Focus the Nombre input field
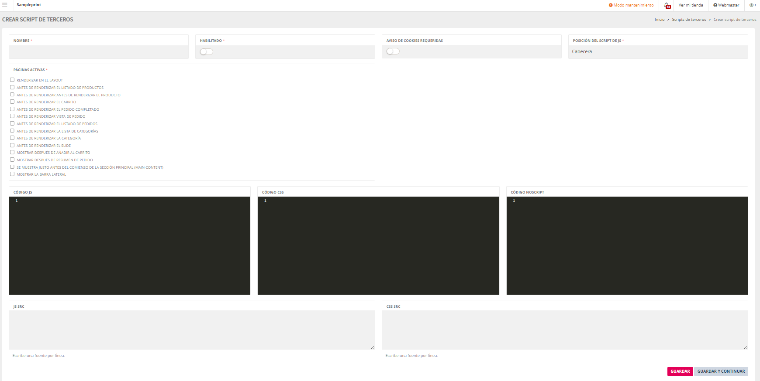This screenshot has height=381, width=760. [99, 52]
